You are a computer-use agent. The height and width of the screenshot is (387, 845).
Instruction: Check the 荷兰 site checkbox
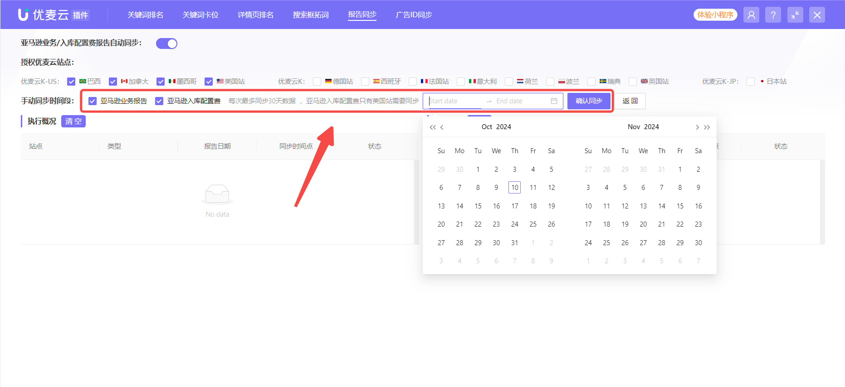(x=509, y=82)
